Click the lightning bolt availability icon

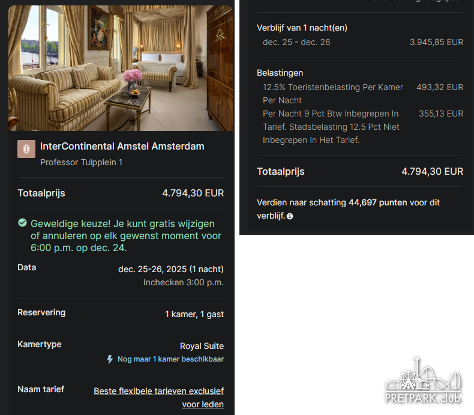pos(110,359)
